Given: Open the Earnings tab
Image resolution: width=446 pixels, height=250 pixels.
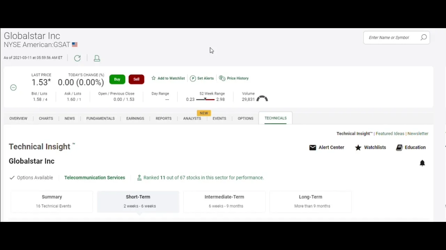Looking at the screenshot, I should 135,118.
